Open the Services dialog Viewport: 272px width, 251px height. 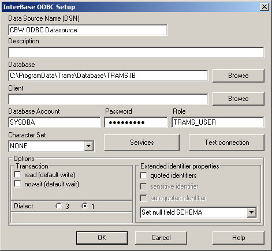(x=141, y=143)
